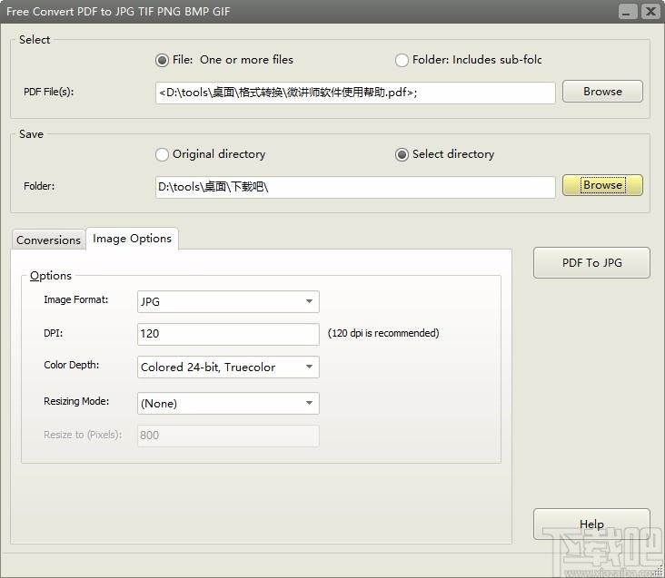The width and height of the screenshot is (665, 578).
Task: Click the '(120 dpi is recommended)' hint text
Action: pyautogui.click(x=383, y=333)
